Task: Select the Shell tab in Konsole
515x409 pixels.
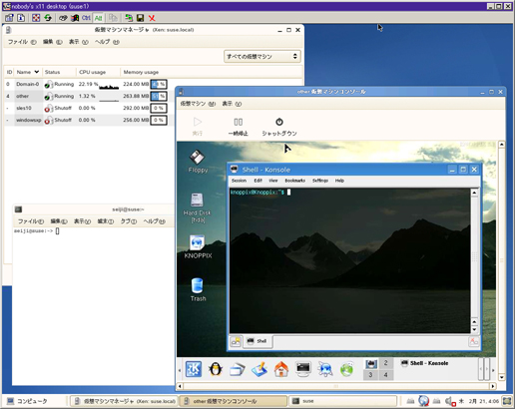Action: tap(257, 341)
